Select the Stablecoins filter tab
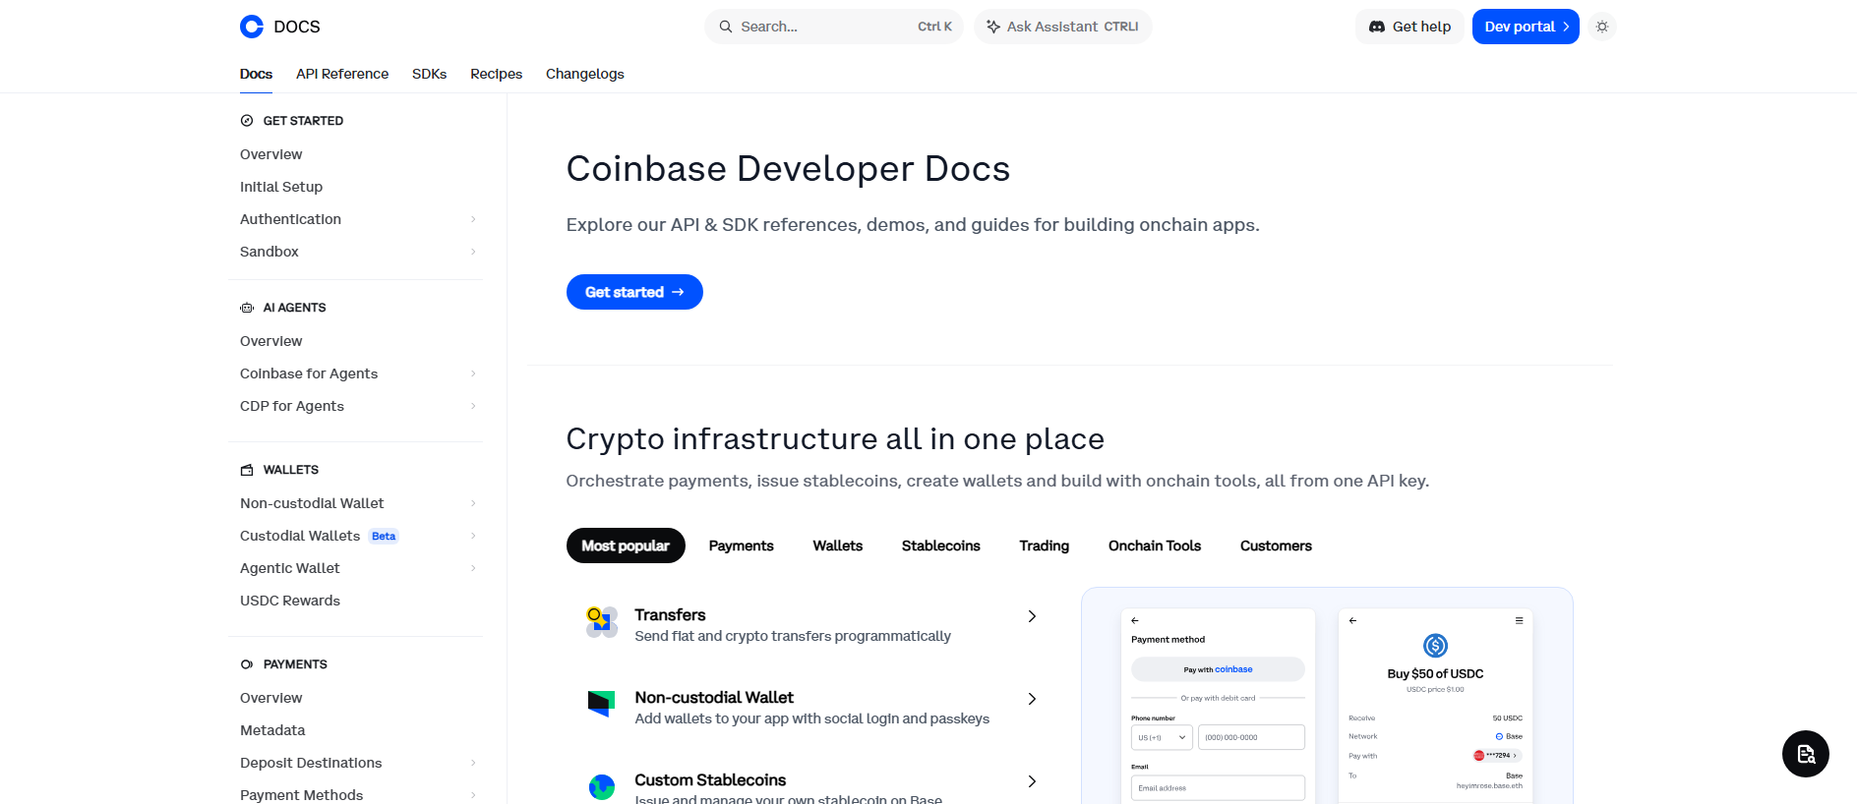1857x804 pixels. point(941,546)
